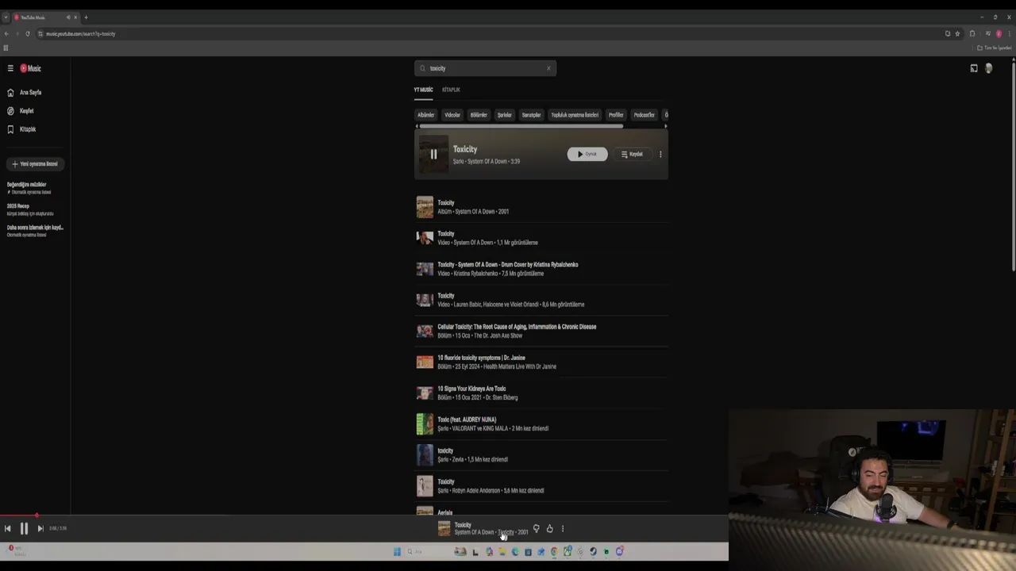Skip to previous track in player bar
The image size is (1016, 571).
(x=7, y=528)
